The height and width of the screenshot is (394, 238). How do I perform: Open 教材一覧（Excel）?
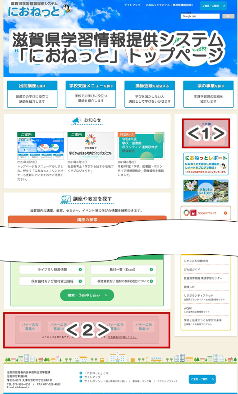(x=123, y=270)
